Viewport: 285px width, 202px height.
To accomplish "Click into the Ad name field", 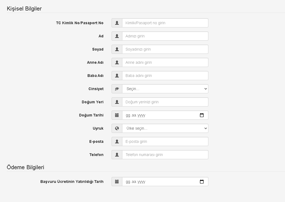I will [165, 36].
